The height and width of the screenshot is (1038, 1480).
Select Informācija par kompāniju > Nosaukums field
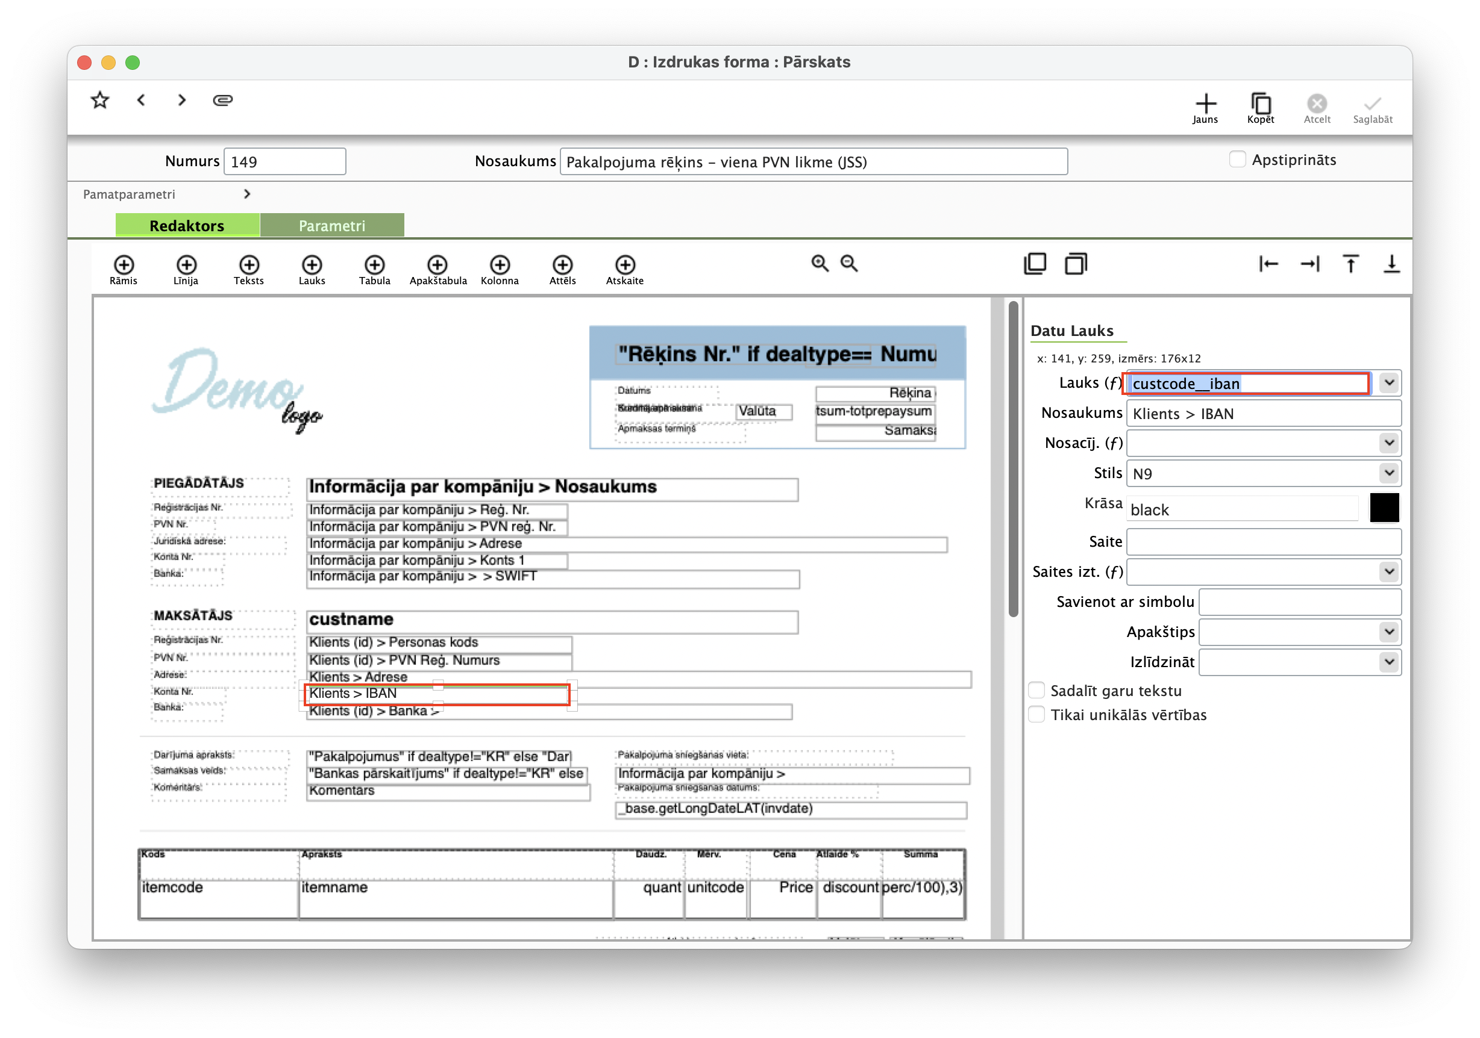pyautogui.click(x=552, y=488)
